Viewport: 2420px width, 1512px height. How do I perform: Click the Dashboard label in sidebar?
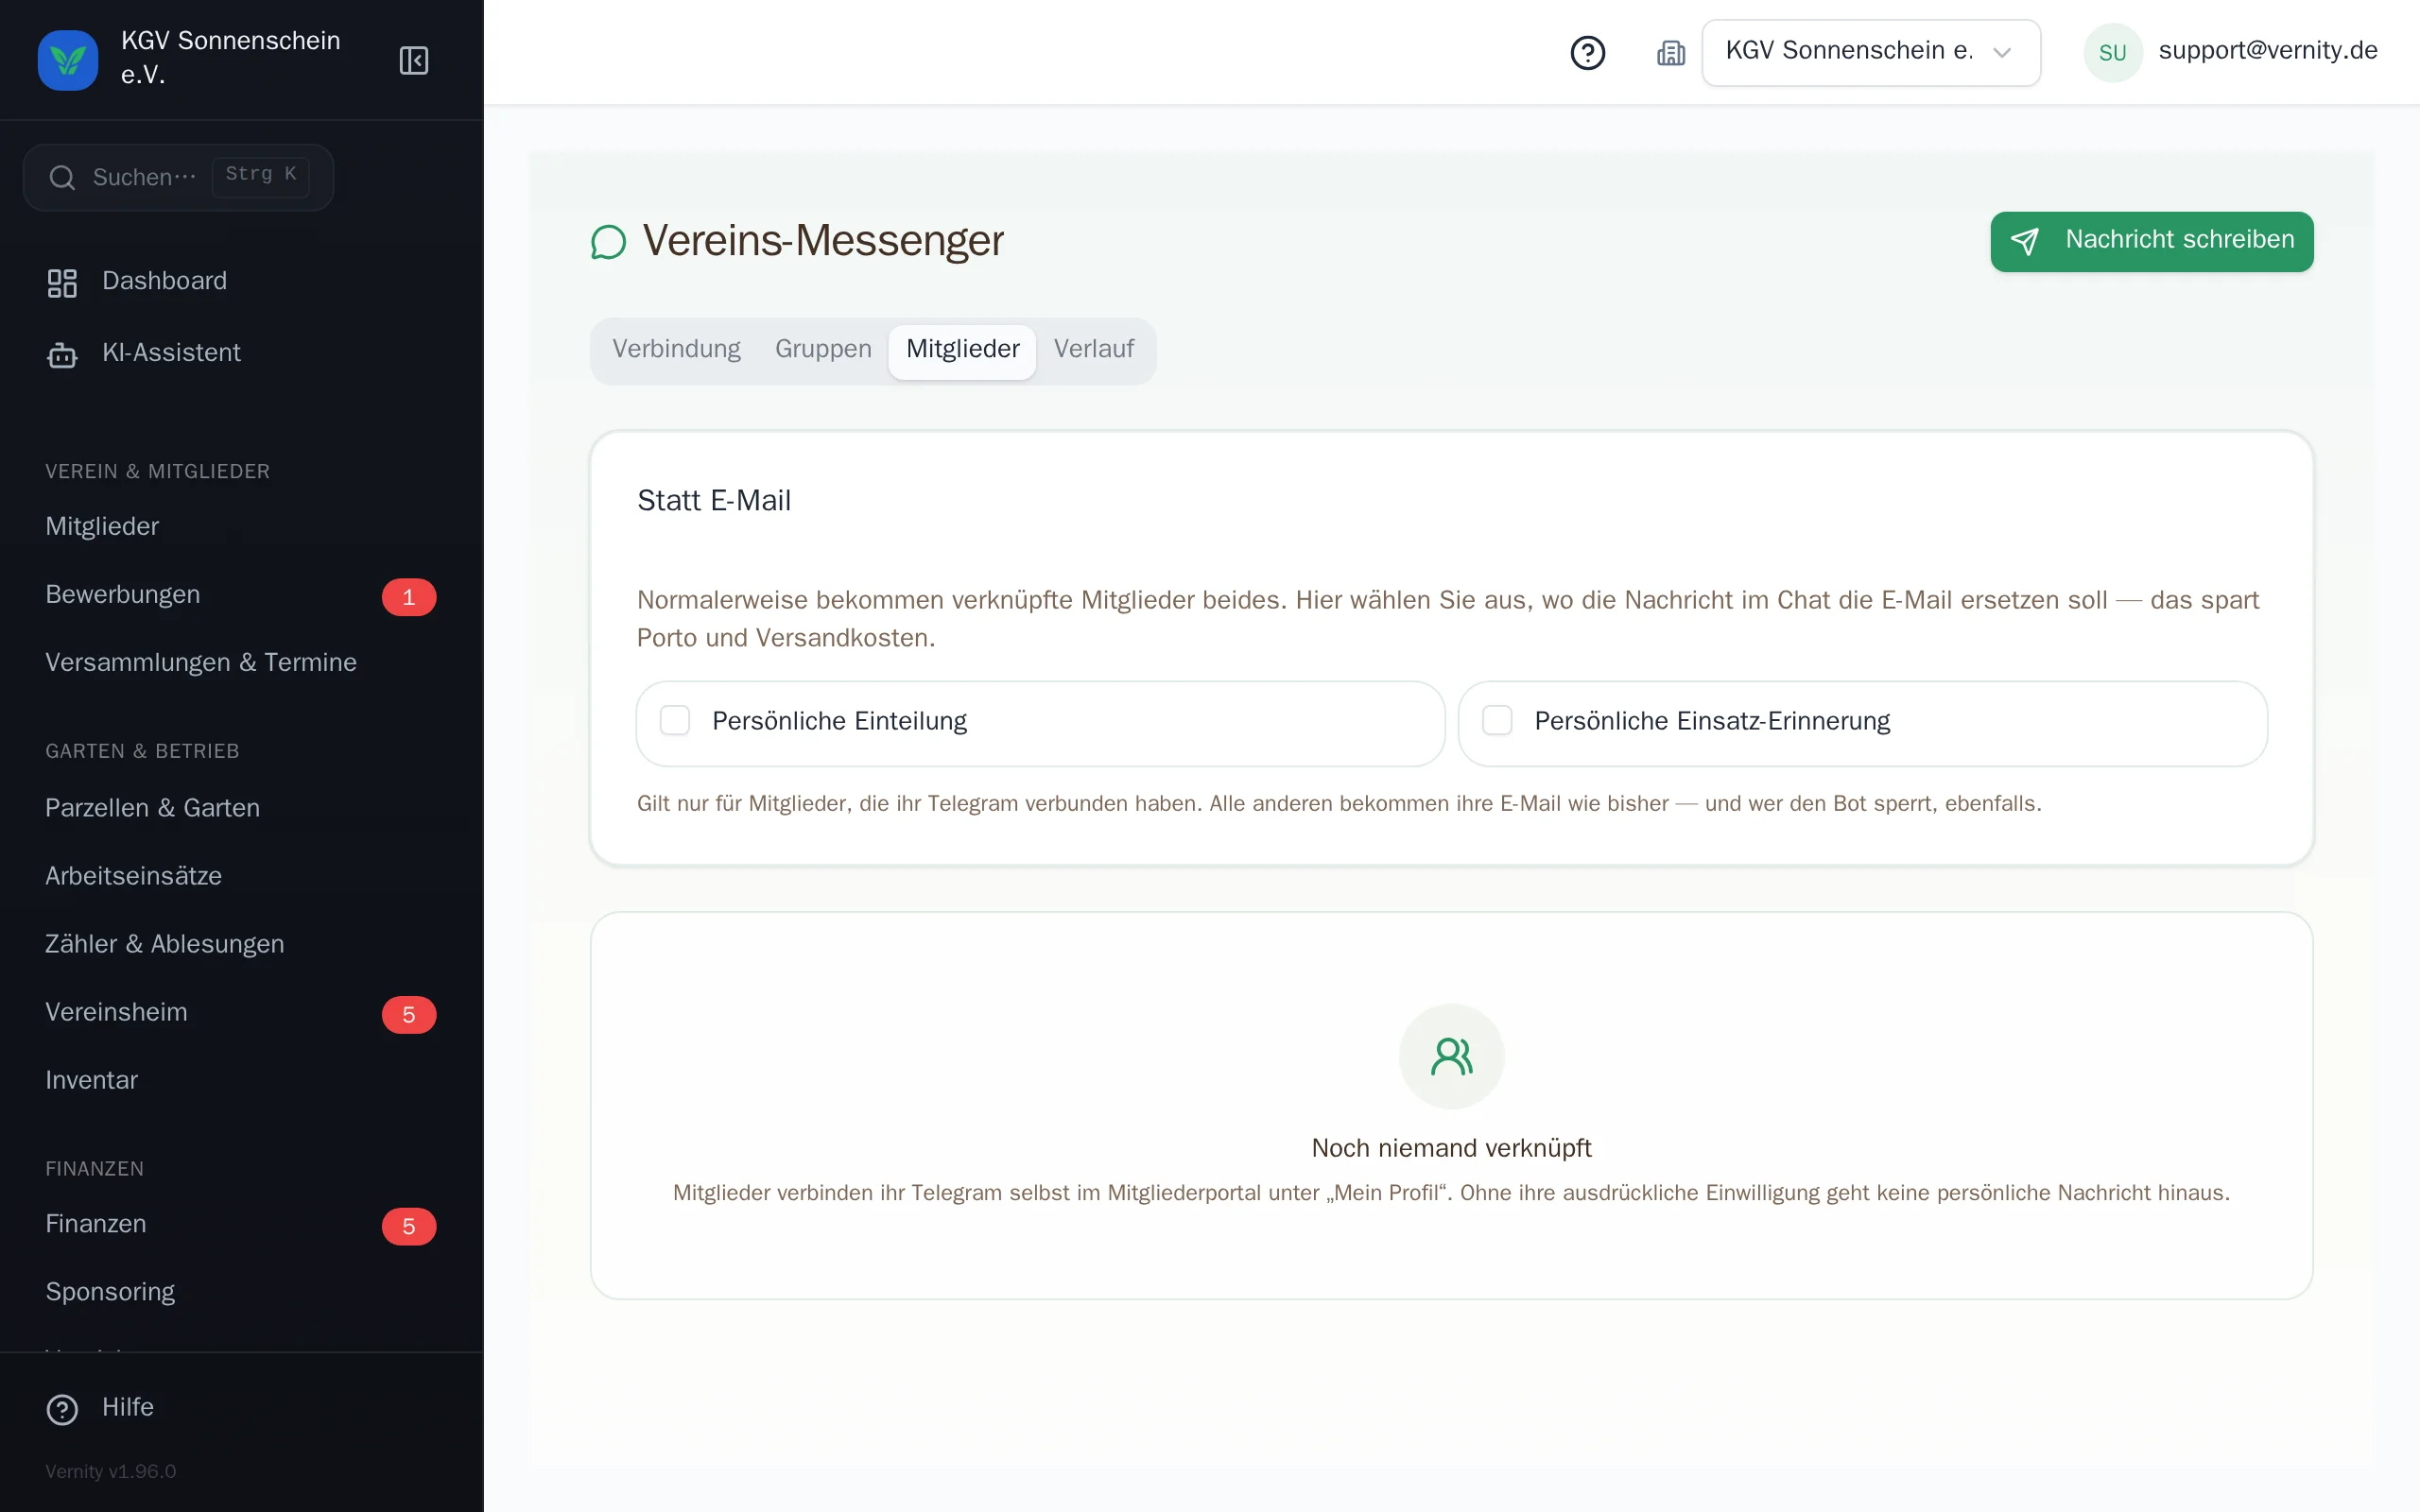click(x=164, y=281)
